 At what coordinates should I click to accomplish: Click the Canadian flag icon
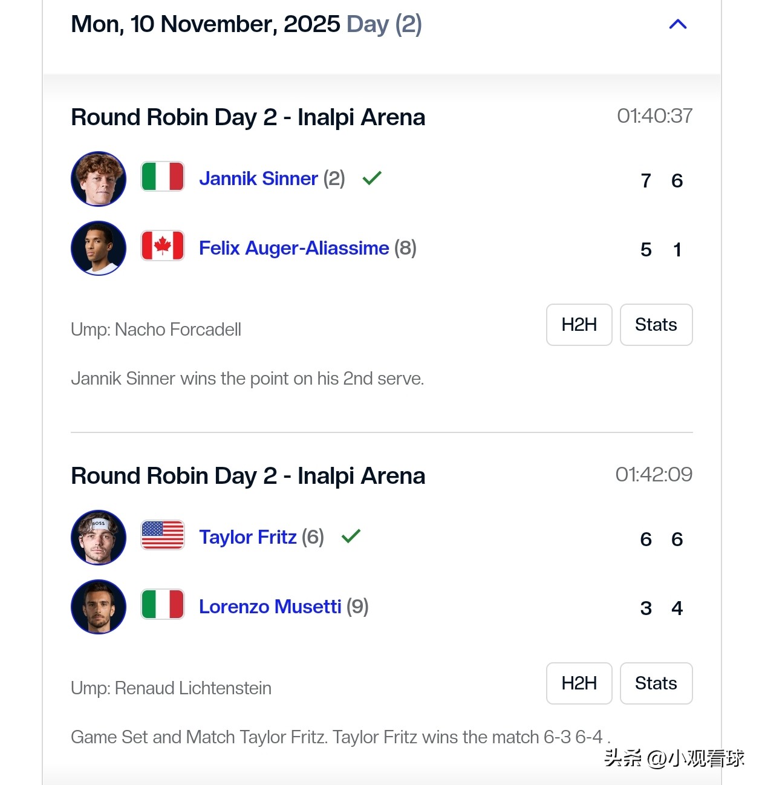163,246
